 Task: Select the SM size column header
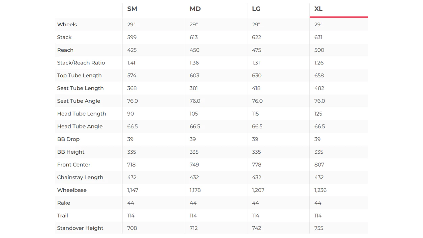[x=132, y=9]
